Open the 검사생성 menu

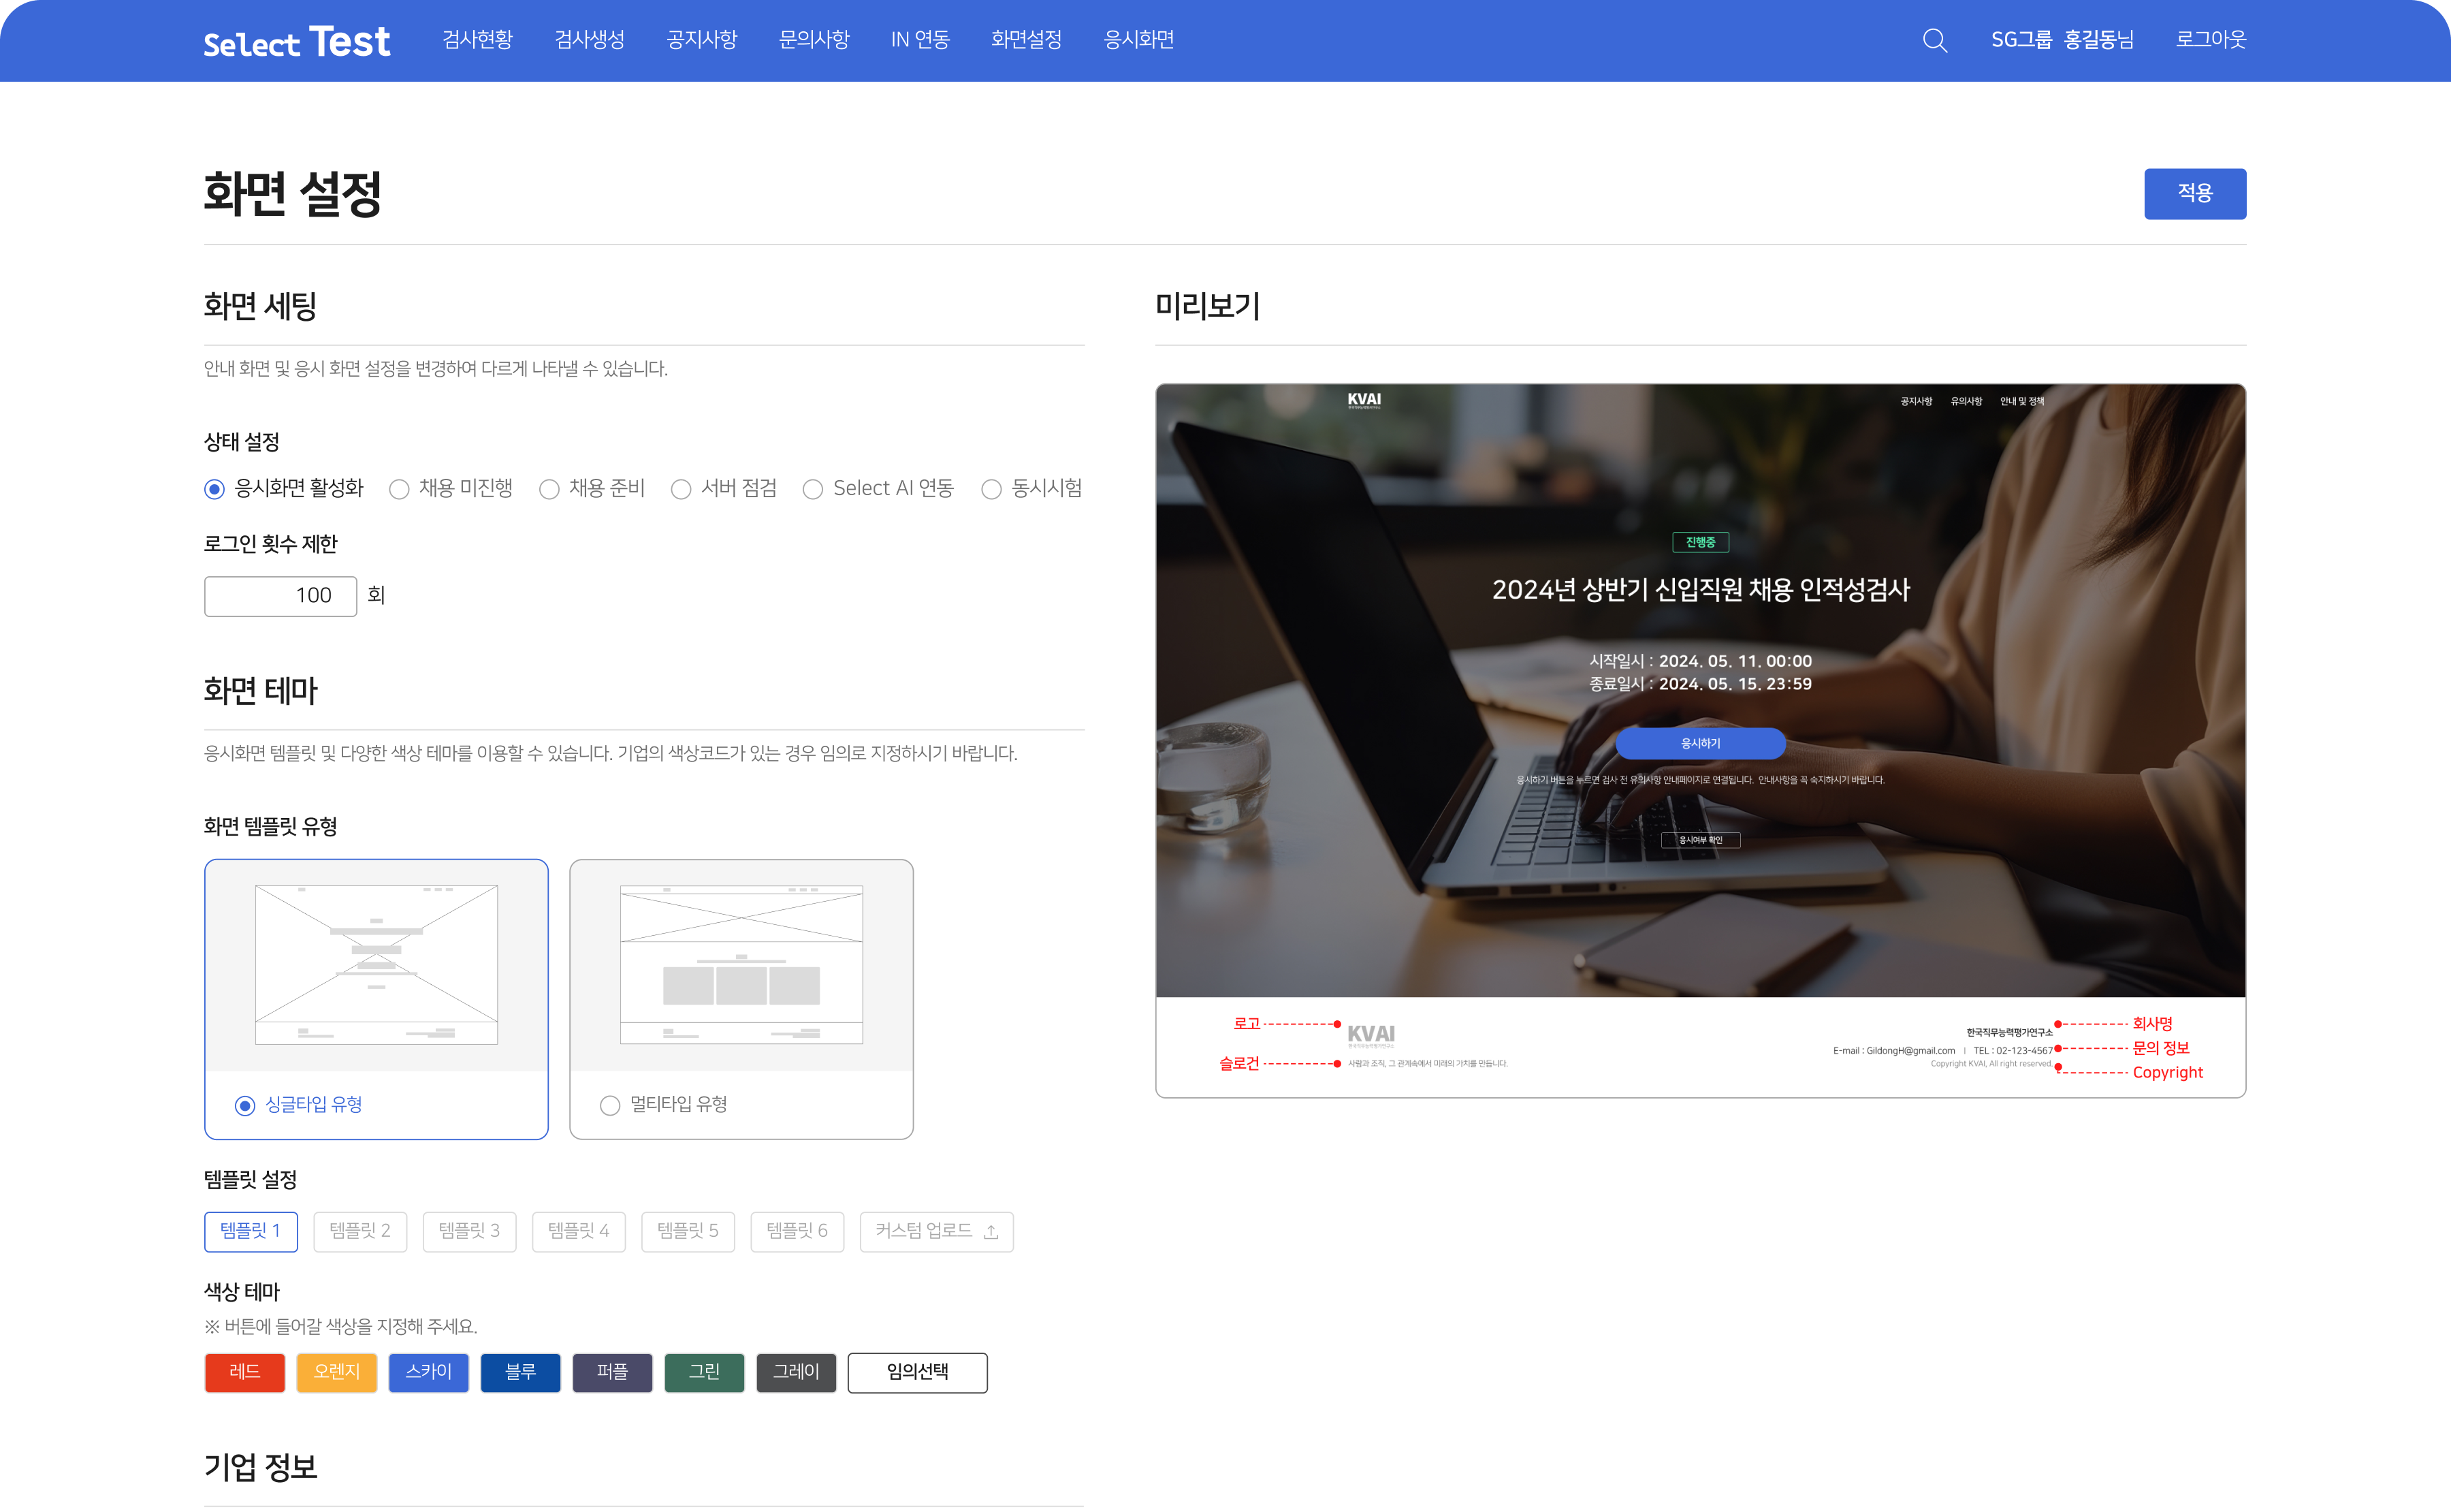(590, 40)
